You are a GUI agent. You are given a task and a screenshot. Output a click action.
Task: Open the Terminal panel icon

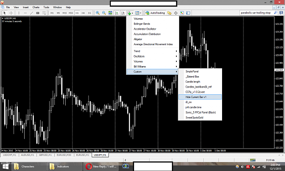pos(188,13)
